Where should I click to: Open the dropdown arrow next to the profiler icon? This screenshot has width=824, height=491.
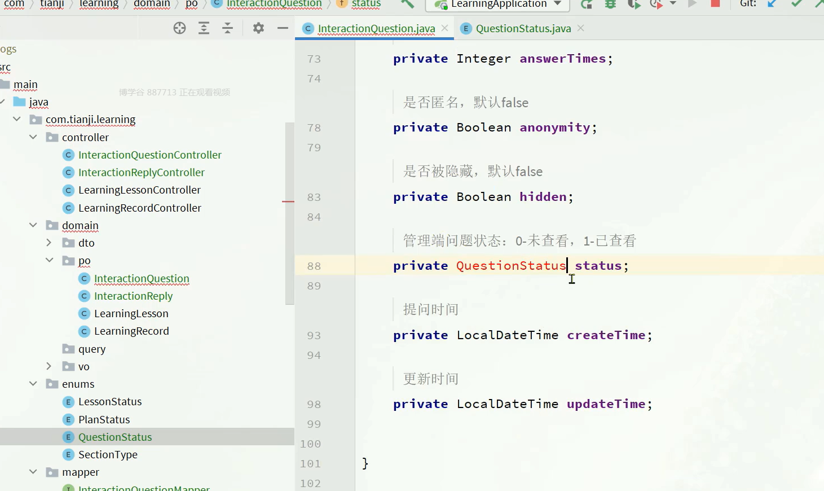(x=673, y=3)
